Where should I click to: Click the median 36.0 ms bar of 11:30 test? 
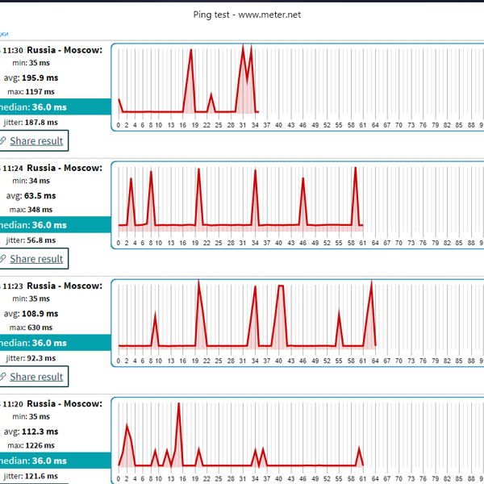pos(55,106)
